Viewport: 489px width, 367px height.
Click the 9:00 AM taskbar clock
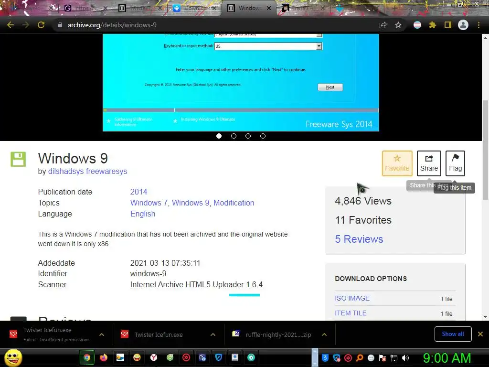click(447, 358)
